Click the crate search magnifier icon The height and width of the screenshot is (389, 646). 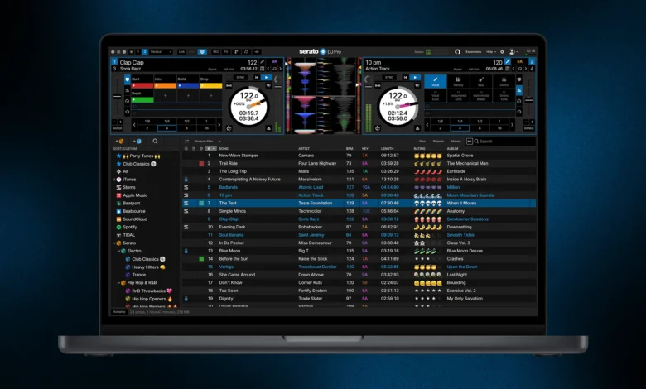coord(156,142)
